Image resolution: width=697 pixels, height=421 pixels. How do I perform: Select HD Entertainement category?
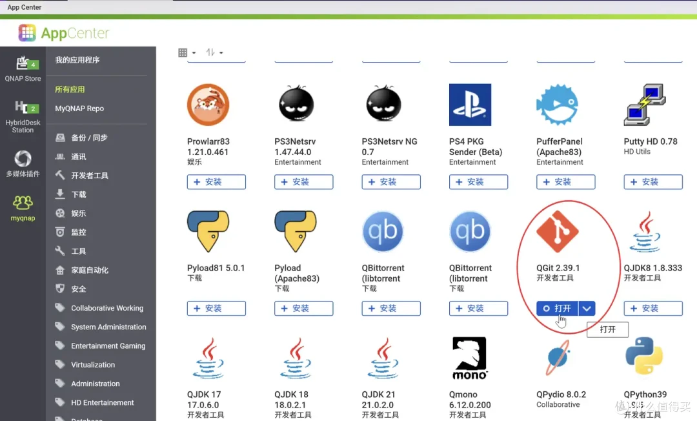click(x=102, y=402)
